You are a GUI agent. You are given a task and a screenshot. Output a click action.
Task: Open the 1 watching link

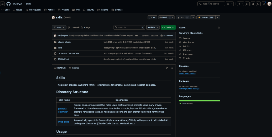tap(186, 54)
